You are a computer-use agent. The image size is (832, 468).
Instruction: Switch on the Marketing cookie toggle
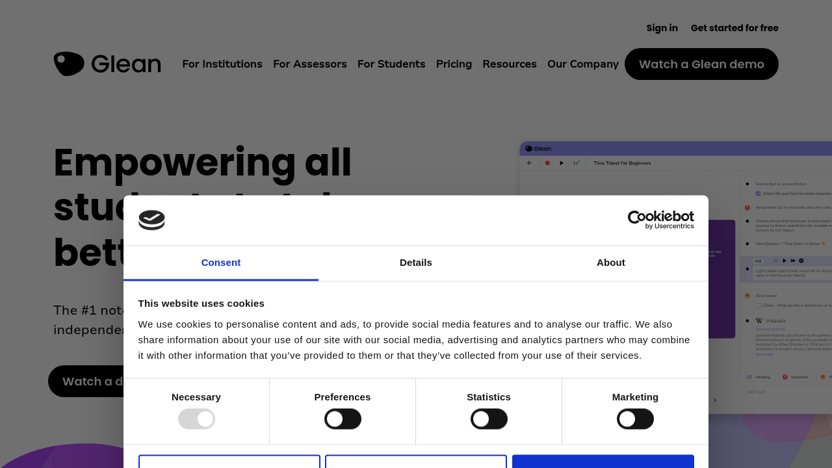pyautogui.click(x=635, y=419)
